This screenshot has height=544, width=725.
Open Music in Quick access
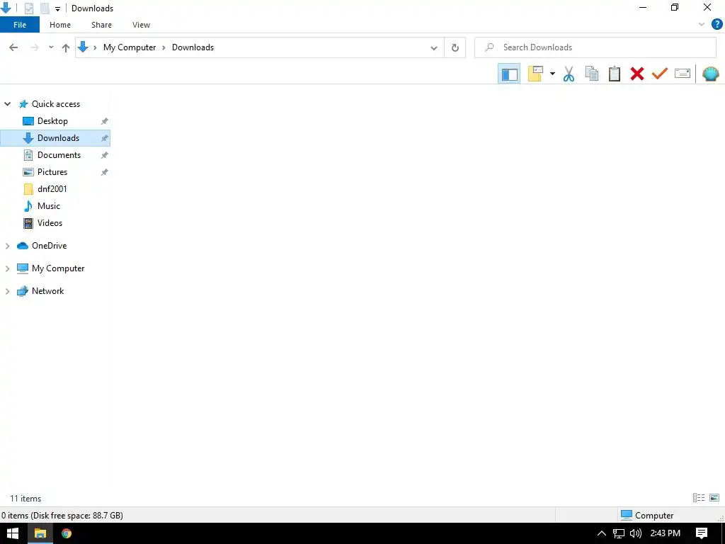(49, 206)
